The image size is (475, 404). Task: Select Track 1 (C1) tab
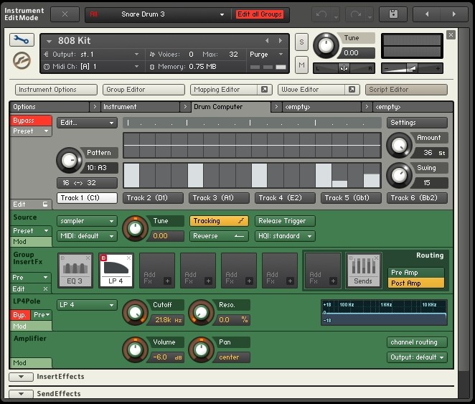(87, 198)
